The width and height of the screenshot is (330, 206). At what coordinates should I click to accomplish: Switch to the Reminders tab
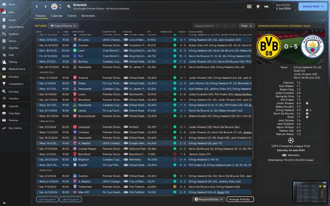88,16
